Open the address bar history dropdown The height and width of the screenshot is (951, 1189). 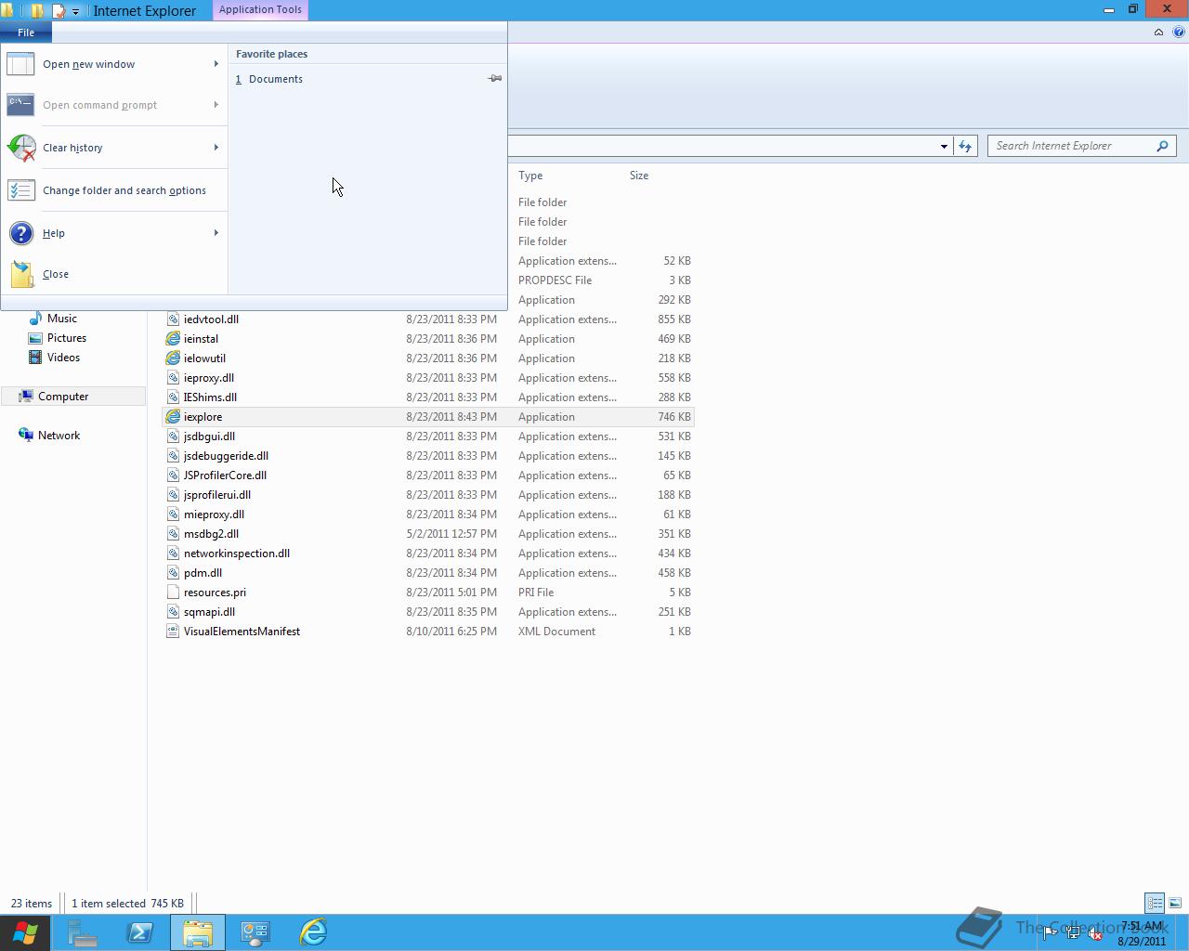coord(944,146)
